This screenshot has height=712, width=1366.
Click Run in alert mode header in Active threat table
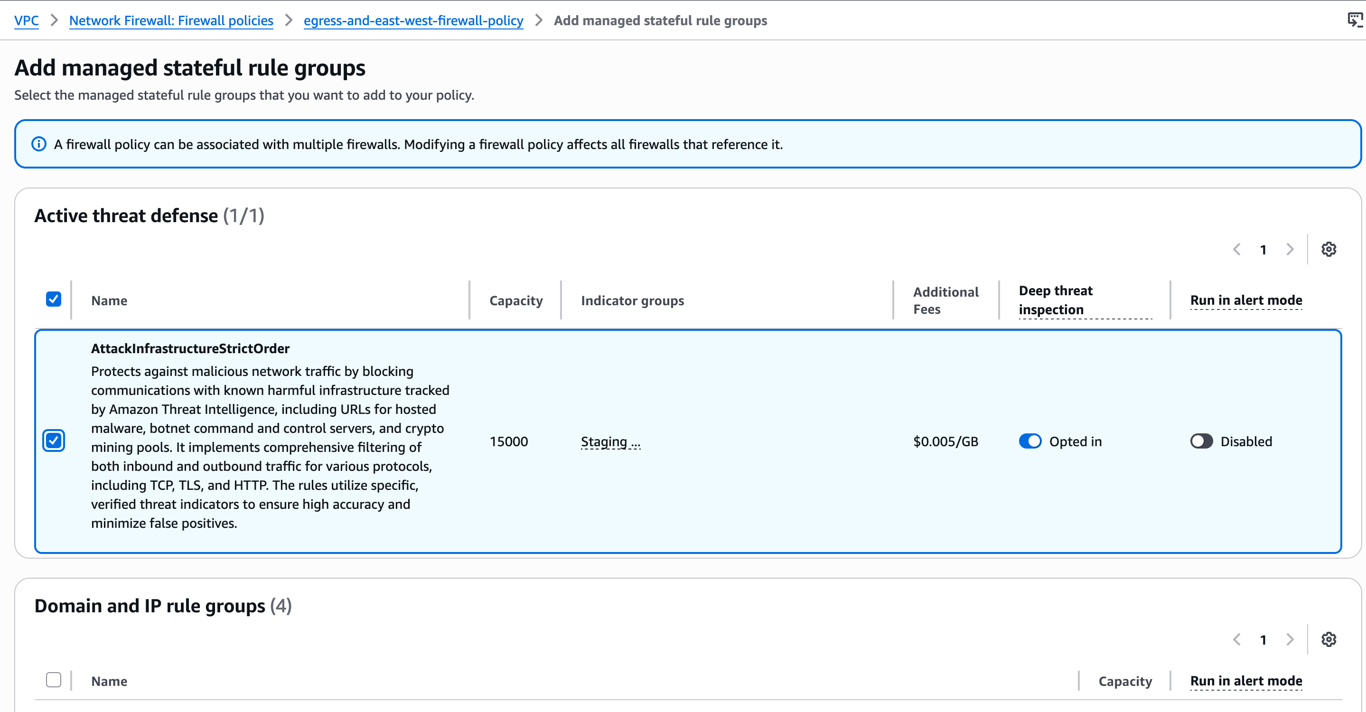1245,300
